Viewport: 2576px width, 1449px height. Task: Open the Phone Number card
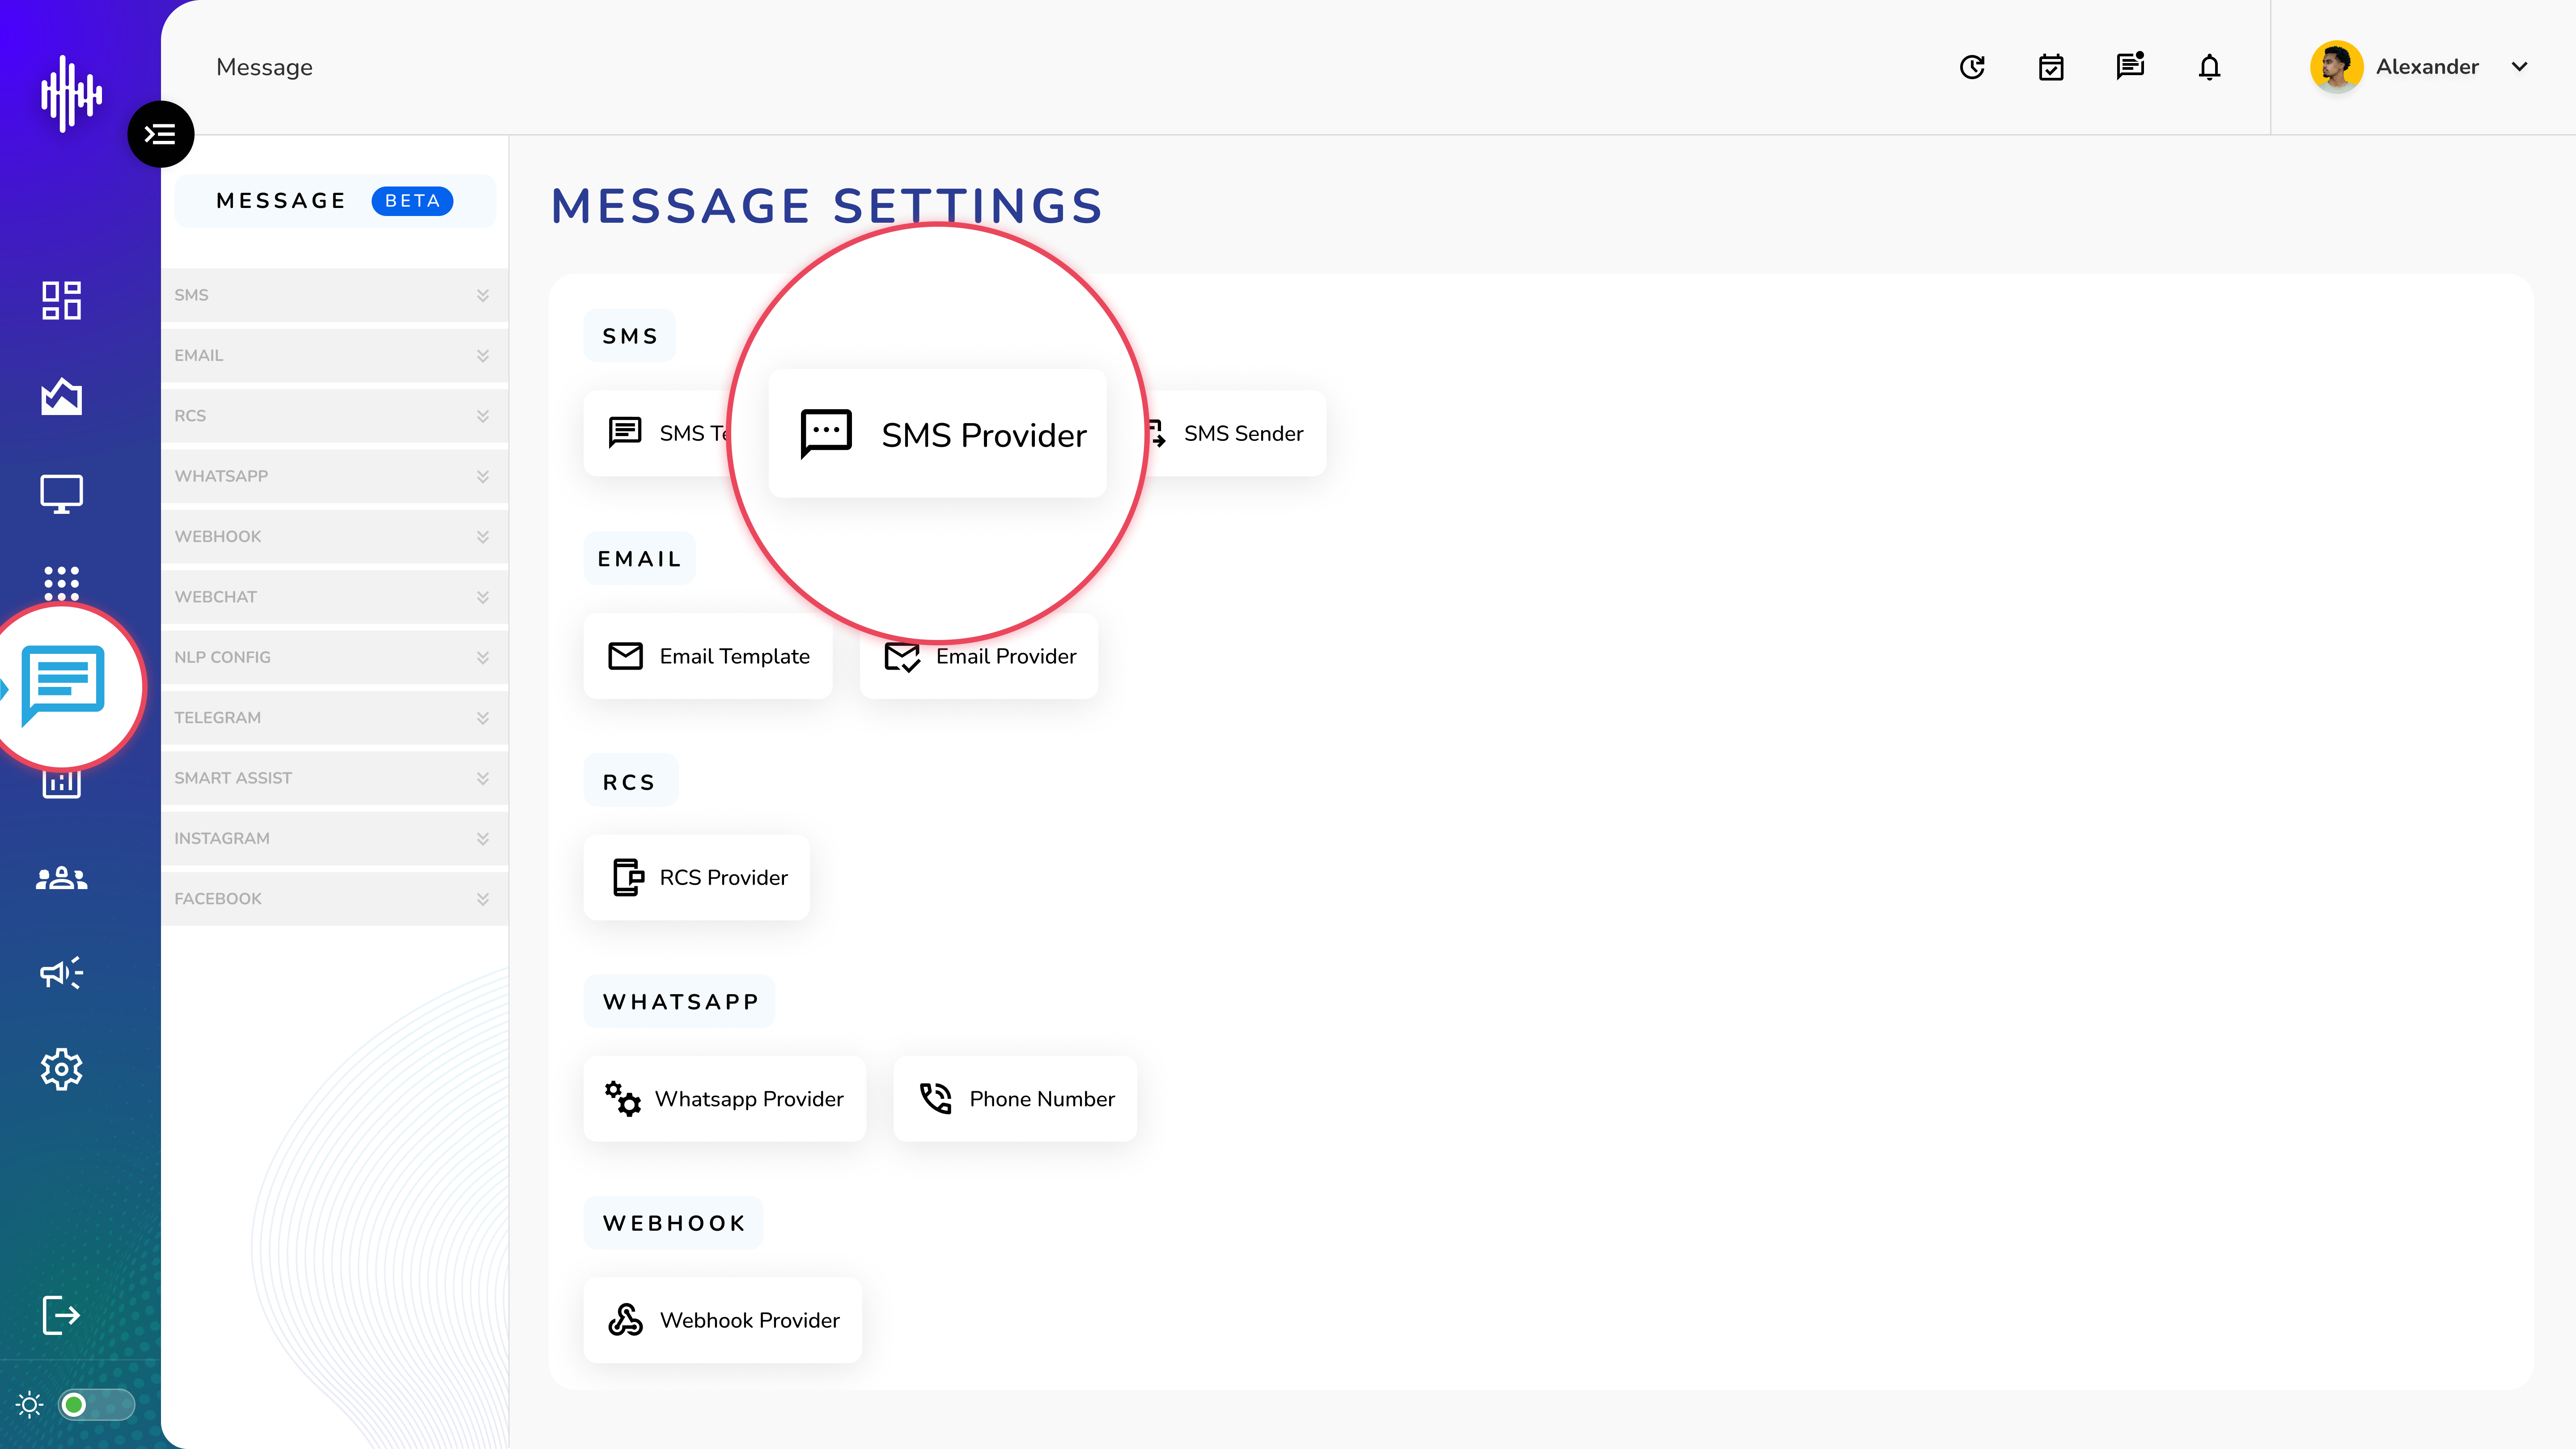tap(1015, 1099)
